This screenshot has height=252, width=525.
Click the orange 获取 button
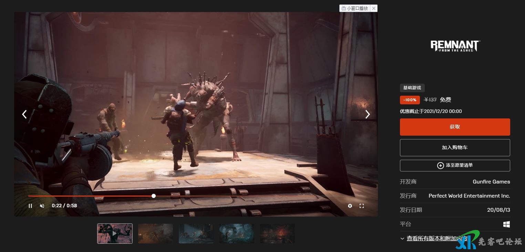455,127
